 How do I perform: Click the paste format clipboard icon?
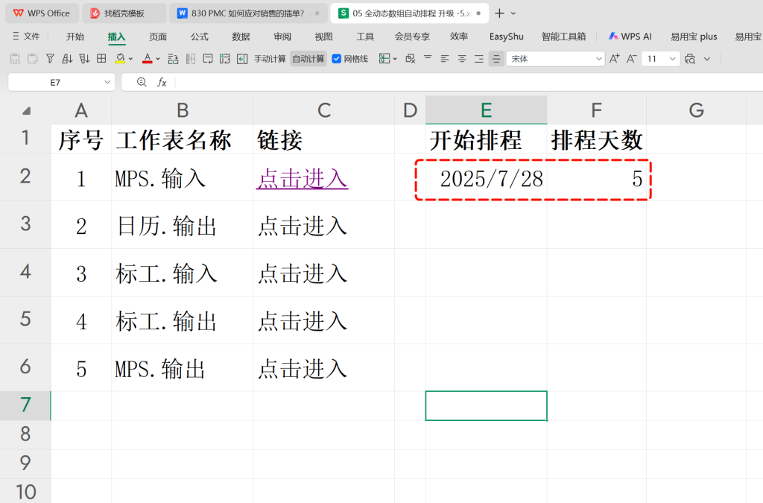[33, 59]
